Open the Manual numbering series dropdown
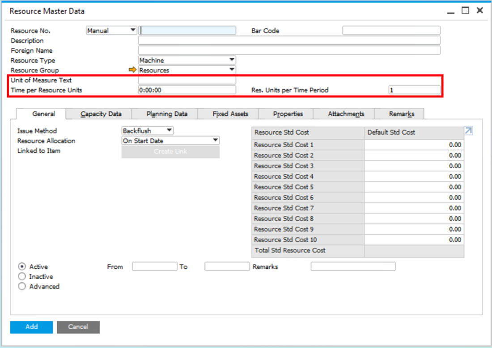This screenshot has height=348, width=492. (111, 30)
